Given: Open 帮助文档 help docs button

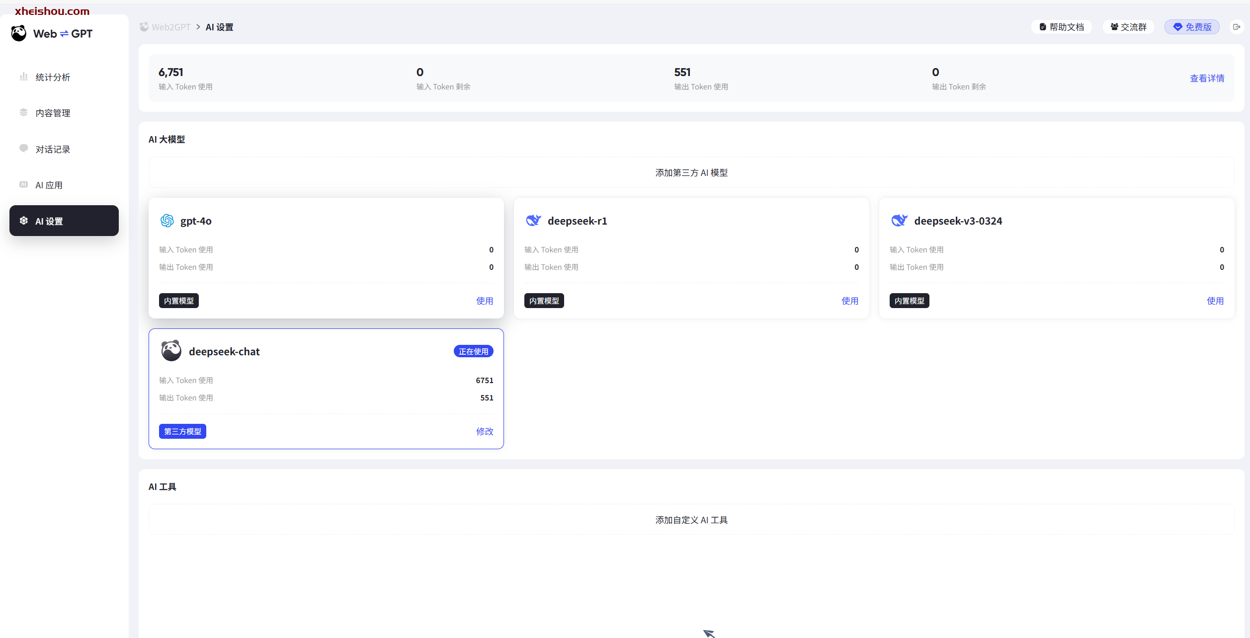Looking at the screenshot, I should [x=1062, y=27].
